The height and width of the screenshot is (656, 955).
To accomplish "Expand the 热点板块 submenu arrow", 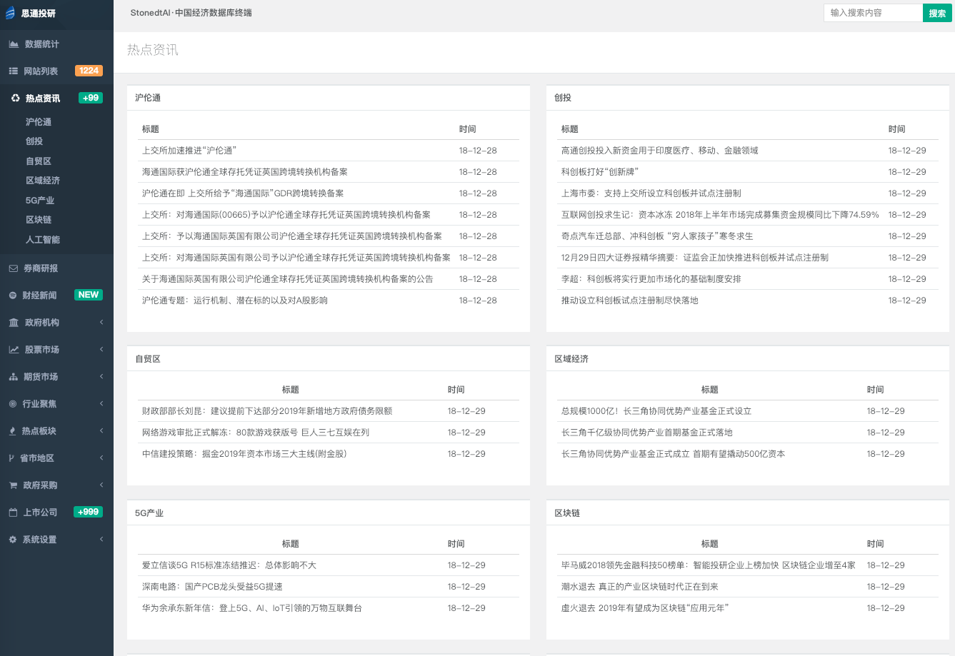I will tap(101, 431).
